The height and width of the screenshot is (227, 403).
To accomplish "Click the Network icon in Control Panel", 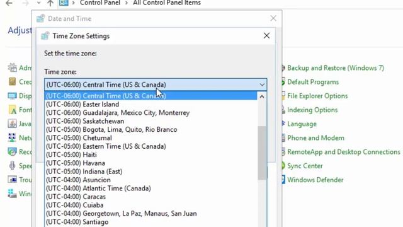I will click(12, 137).
